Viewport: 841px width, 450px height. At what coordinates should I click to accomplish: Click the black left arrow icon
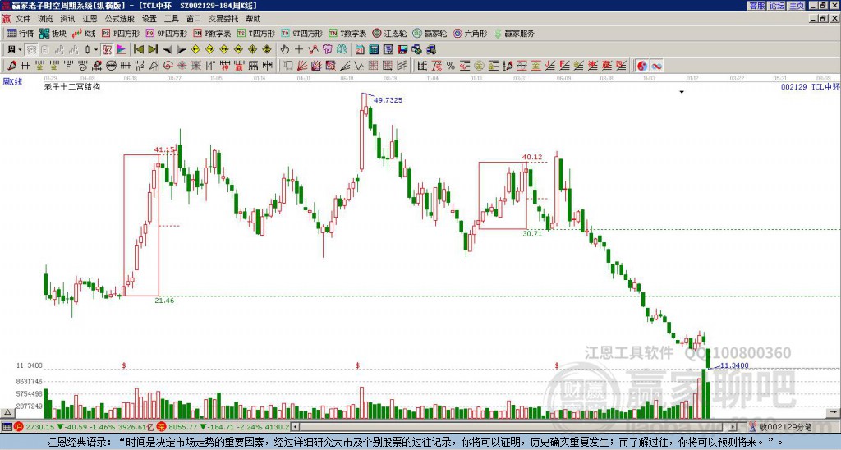point(168,50)
